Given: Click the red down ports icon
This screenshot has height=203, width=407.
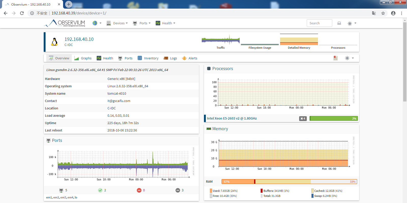Looking at the screenshot, I should (x=139, y=190).
